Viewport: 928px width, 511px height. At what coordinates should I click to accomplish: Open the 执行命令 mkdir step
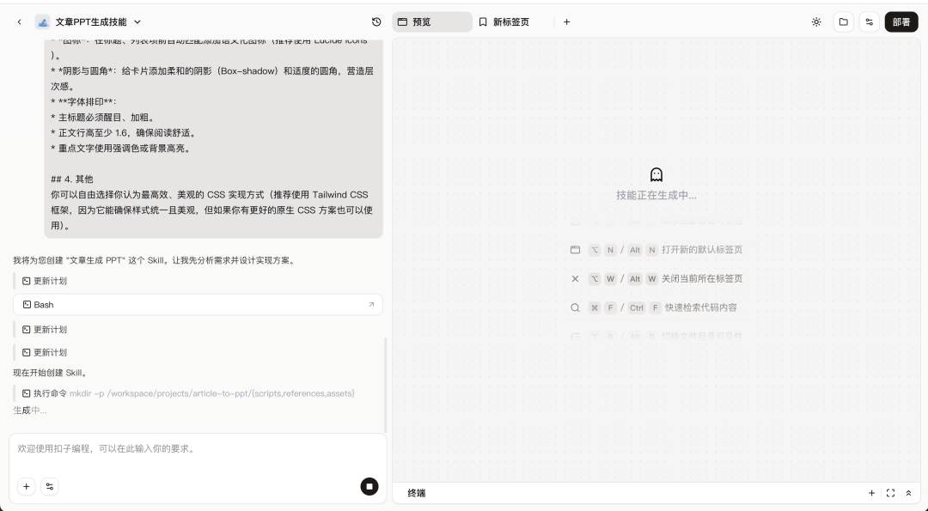click(x=188, y=393)
